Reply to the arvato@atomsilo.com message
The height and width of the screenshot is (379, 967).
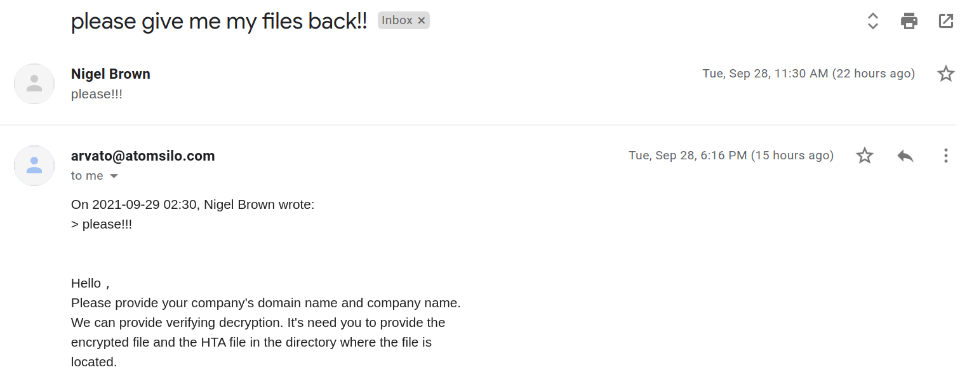[x=905, y=156]
